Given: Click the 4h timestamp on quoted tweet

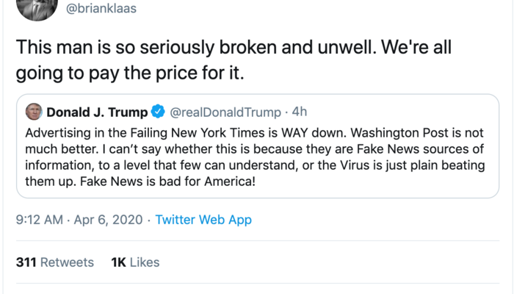Looking at the screenshot, I should coord(299,112).
